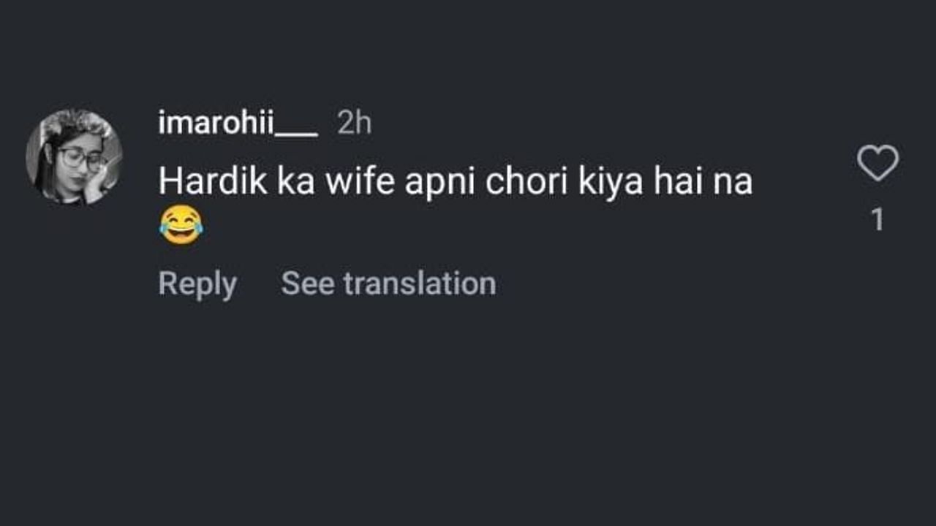The height and width of the screenshot is (526, 936).
Task: Click the 2h timestamp
Action: click(355, 124)
